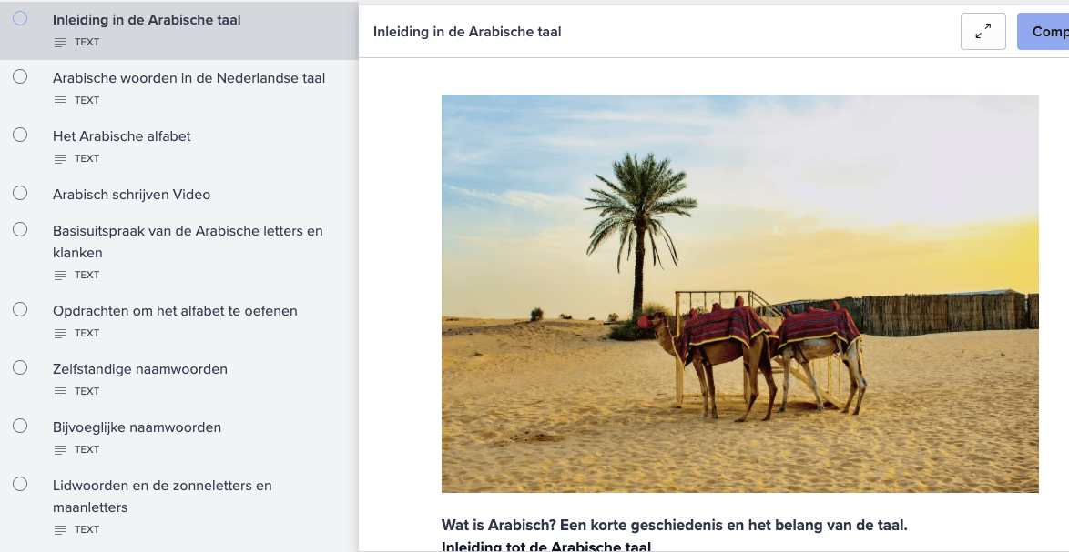The image size is (1069, 552).
Task: Open Bijvoeglijke naamwoorden lesson
Action: 137,427
